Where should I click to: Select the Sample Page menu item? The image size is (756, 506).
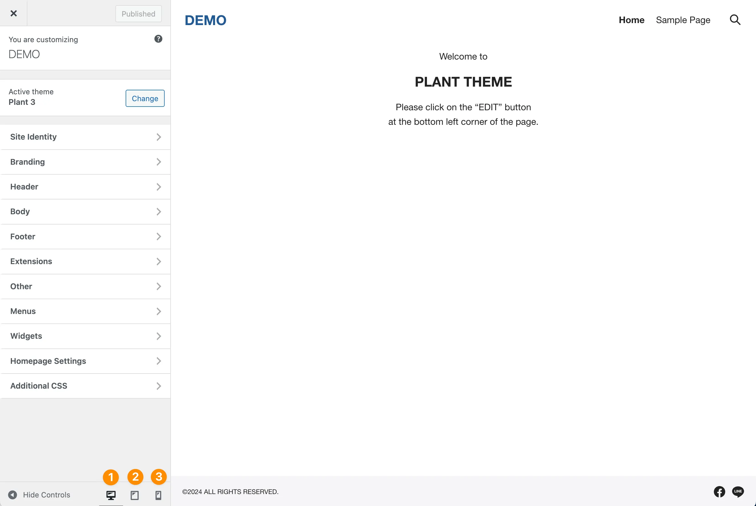pos(683,20)
